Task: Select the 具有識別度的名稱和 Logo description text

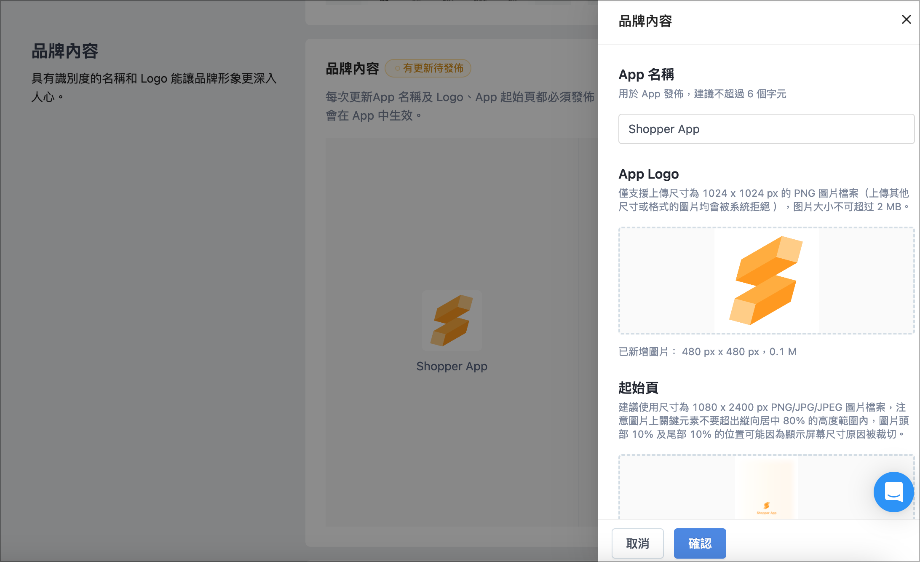Action: [154, 87]
